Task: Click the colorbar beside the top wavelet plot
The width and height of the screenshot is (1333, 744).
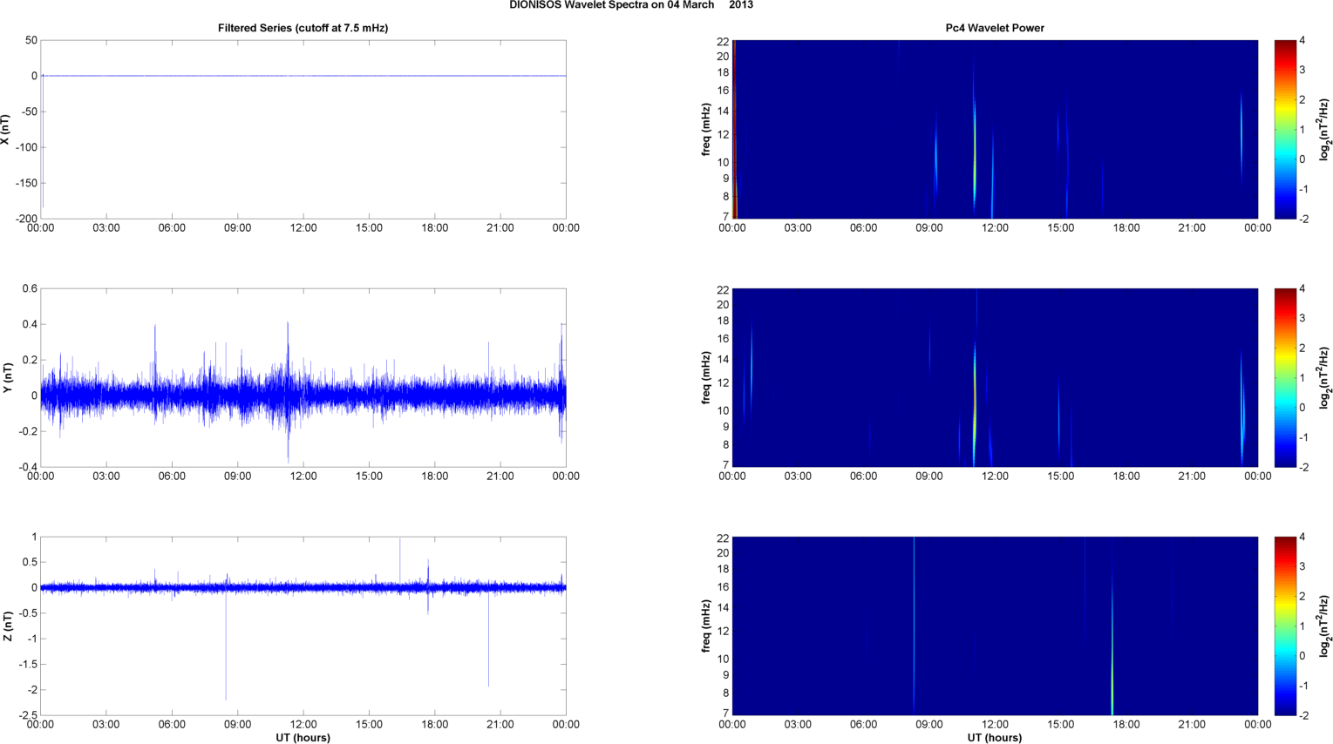Action: 1285,129
